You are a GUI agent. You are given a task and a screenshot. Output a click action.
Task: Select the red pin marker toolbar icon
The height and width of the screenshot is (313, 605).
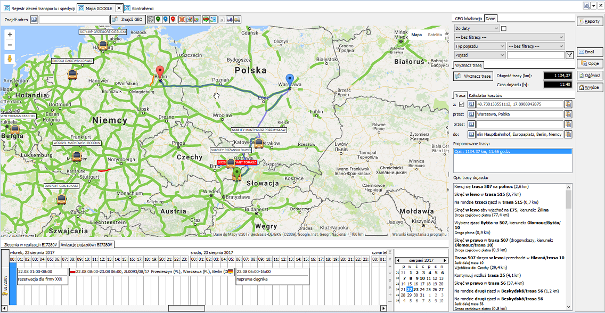point(173,19)
